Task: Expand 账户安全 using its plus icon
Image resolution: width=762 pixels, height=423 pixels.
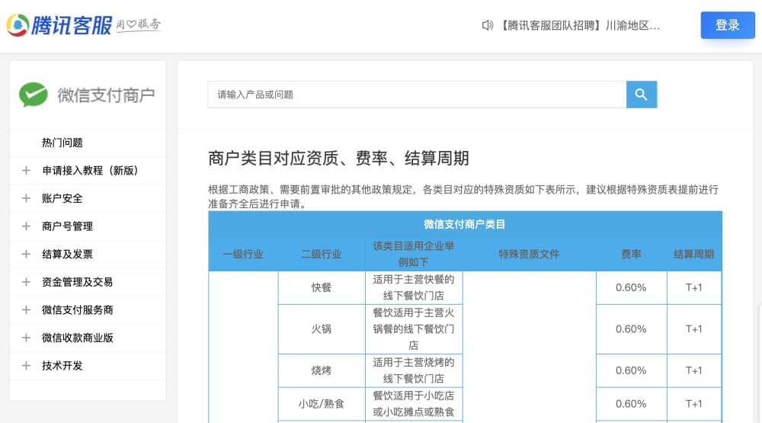Action: click(26, 198)
